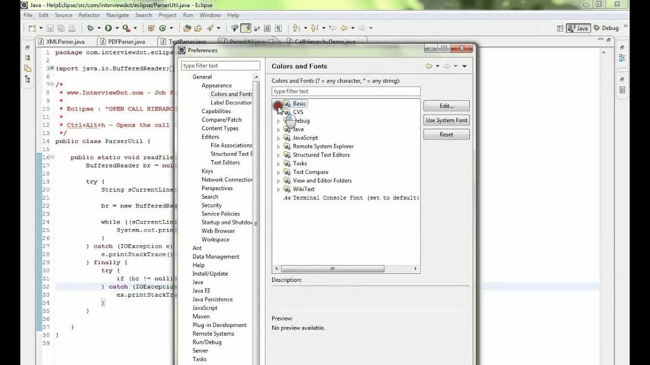Toggle Show Whitespace Characters button
This screenshot has width=650, height=365.
click(x=278, y=28)
